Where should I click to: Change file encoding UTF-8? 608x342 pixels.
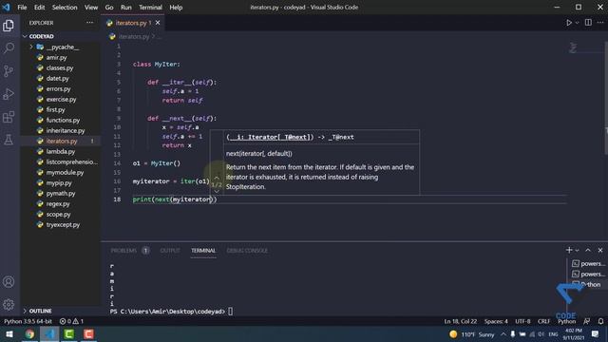coord(522,321)
